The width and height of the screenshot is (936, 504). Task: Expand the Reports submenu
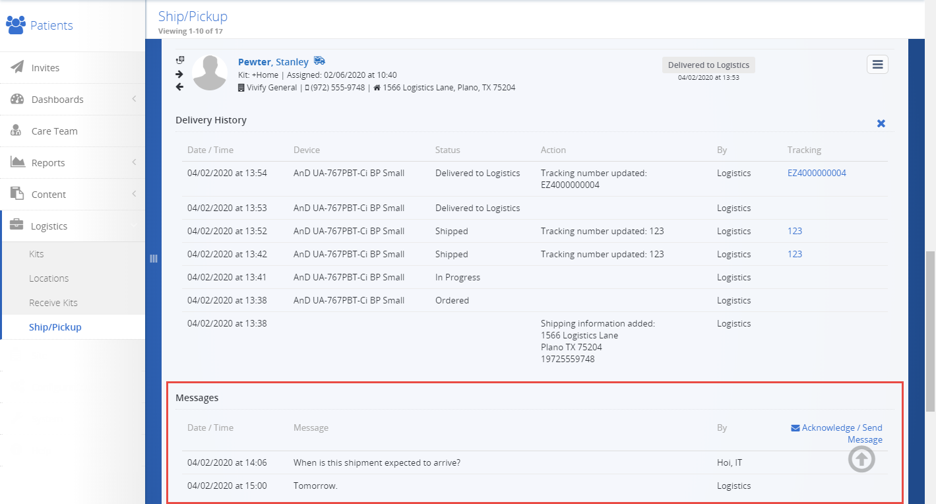72,163
